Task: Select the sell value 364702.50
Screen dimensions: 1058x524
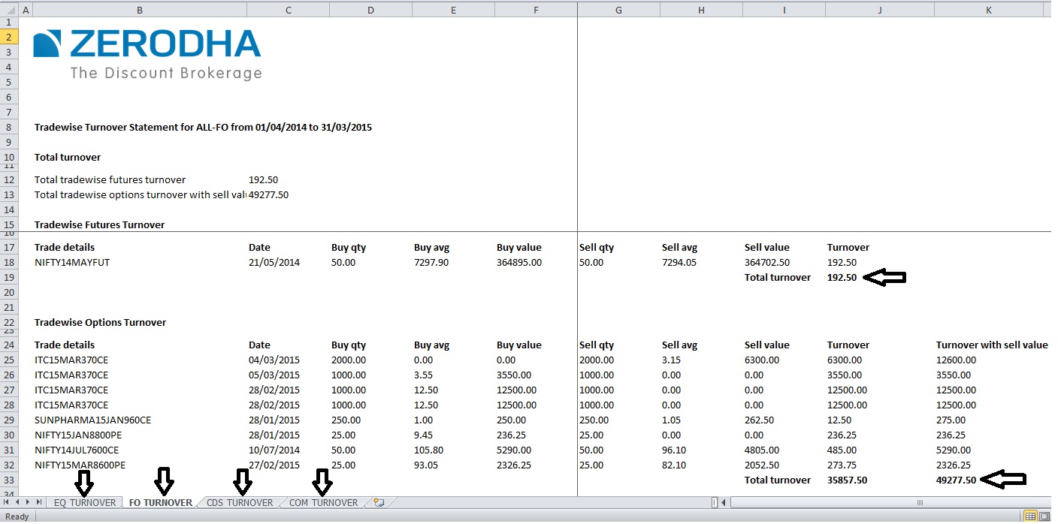Action: click(766, 262)
